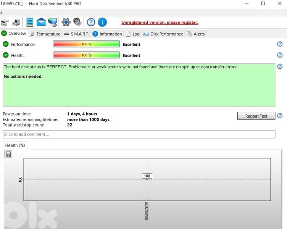Click the help icon next to Repeat Test
The image size is (287, 229).
(280, 116)
